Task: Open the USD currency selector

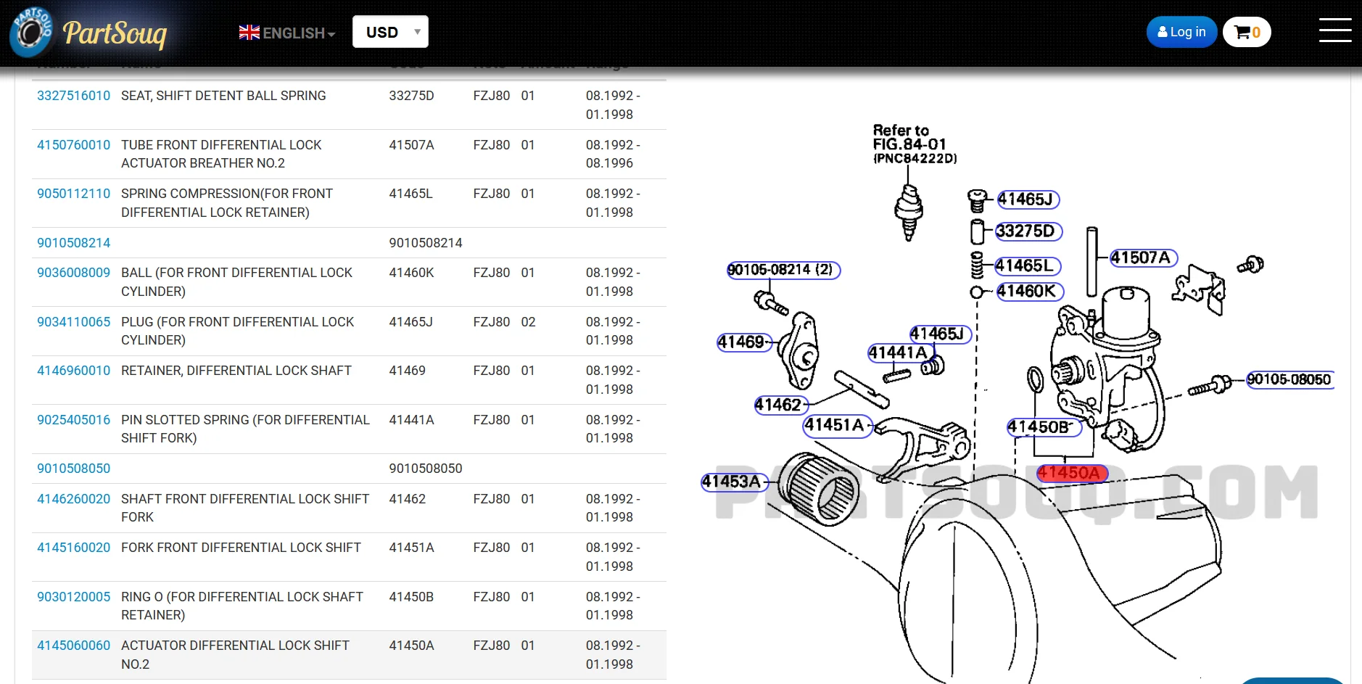Action: (x=390, y=32)
